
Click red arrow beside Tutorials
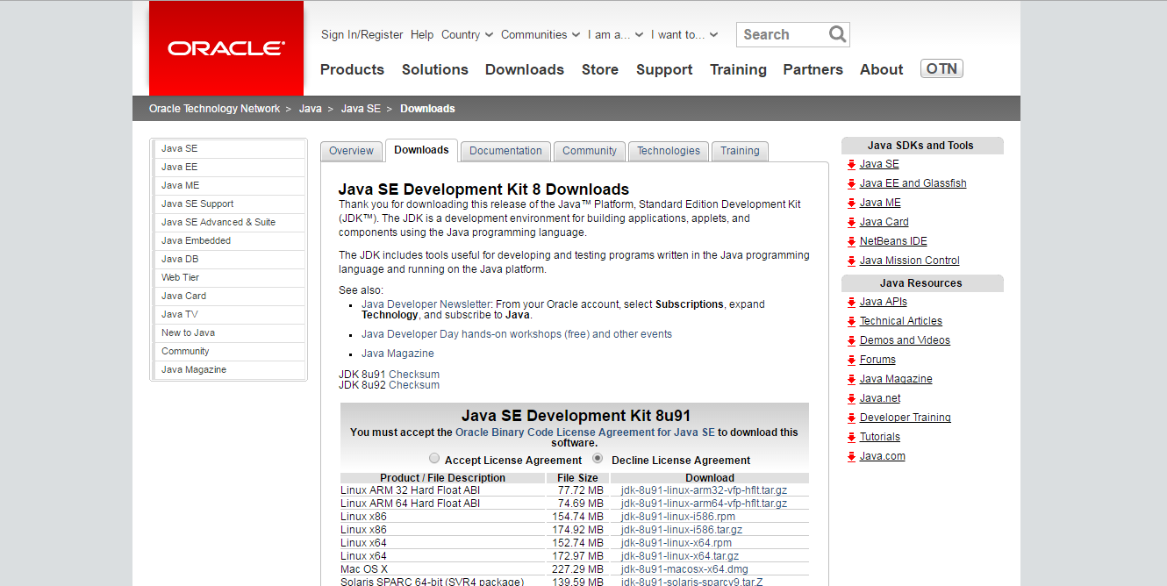851,437
